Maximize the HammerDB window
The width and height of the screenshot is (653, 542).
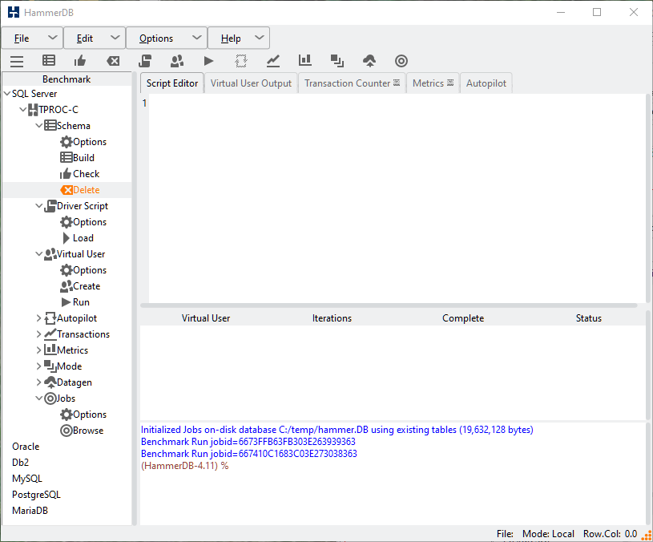coord(597,12)
